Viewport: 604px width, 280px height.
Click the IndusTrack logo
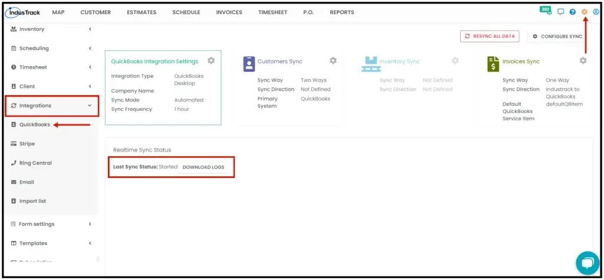tap(23, 12)
